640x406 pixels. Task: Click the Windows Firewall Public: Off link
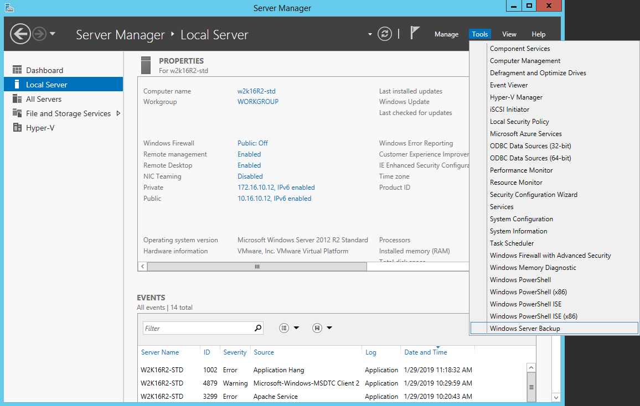tap(252, 143)
